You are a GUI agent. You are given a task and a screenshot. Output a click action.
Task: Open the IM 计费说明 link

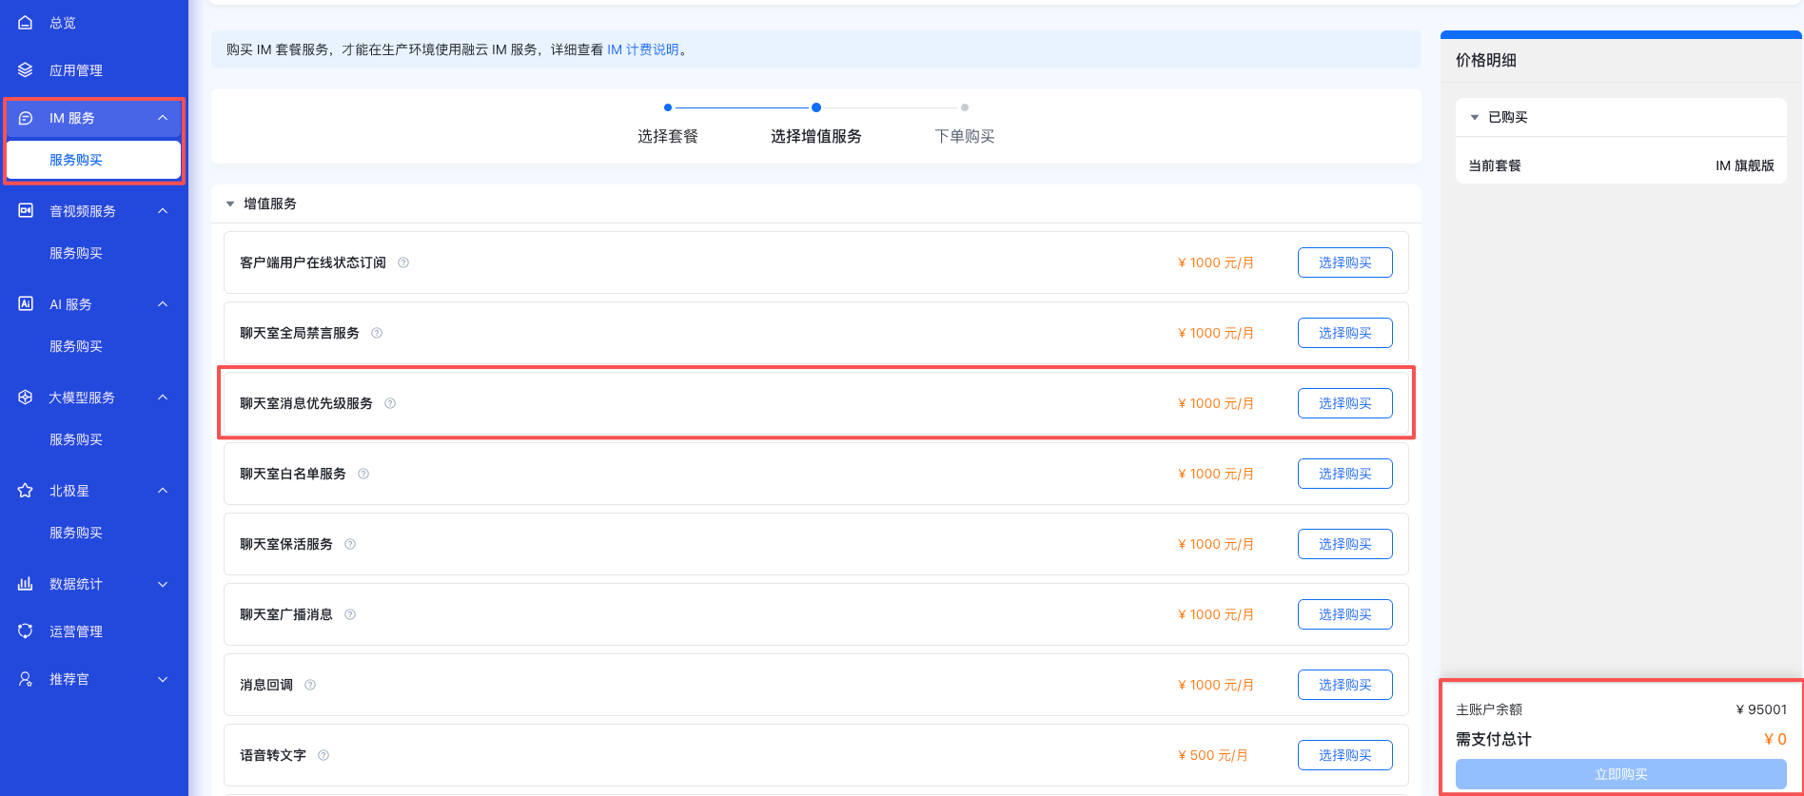click(x=643, y=49)
